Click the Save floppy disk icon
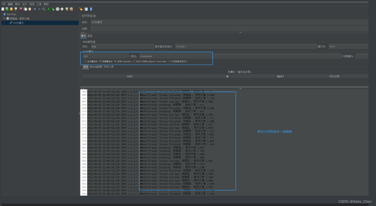Viewport: 376px width, 206px height. [x=16, y=9]
